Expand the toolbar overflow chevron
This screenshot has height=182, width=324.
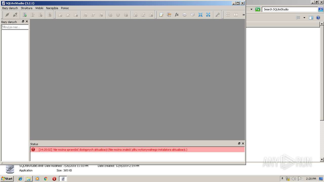(x=244, y=15)
